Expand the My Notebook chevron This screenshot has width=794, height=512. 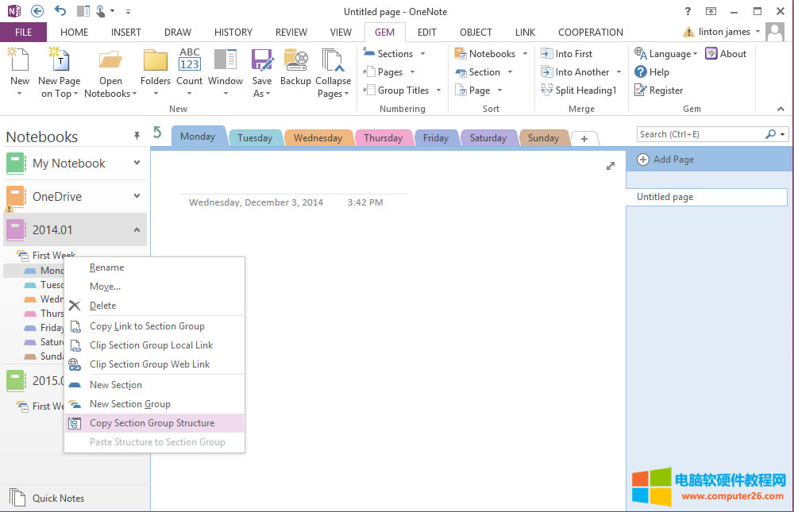(x=137, y=164)
